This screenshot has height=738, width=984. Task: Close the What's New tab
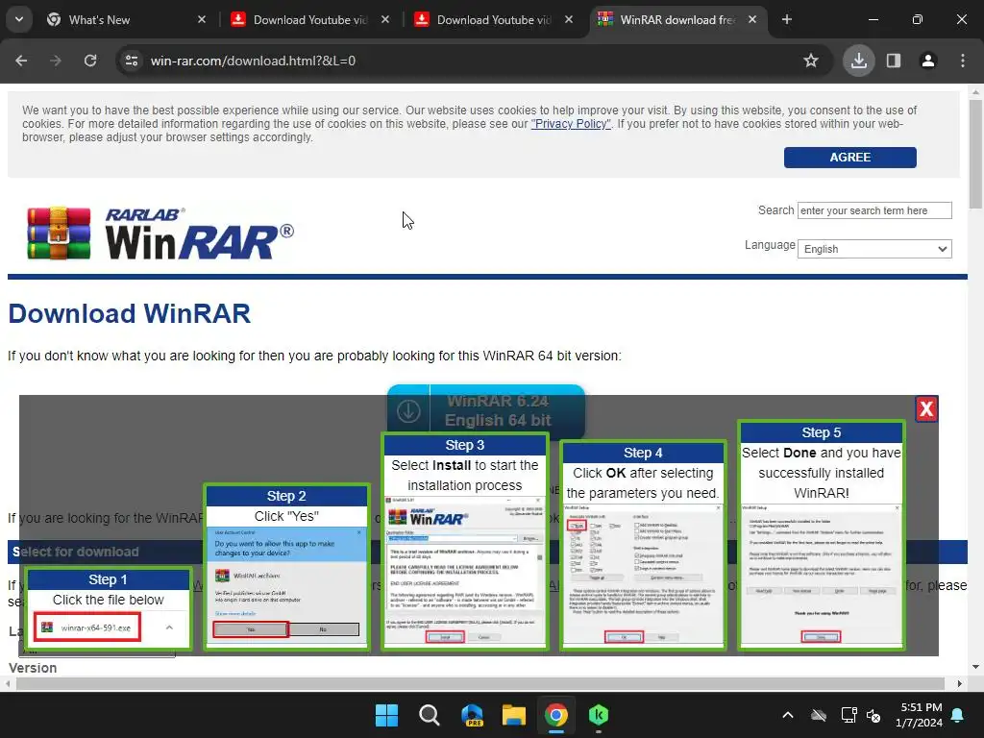tap(202, 19)
